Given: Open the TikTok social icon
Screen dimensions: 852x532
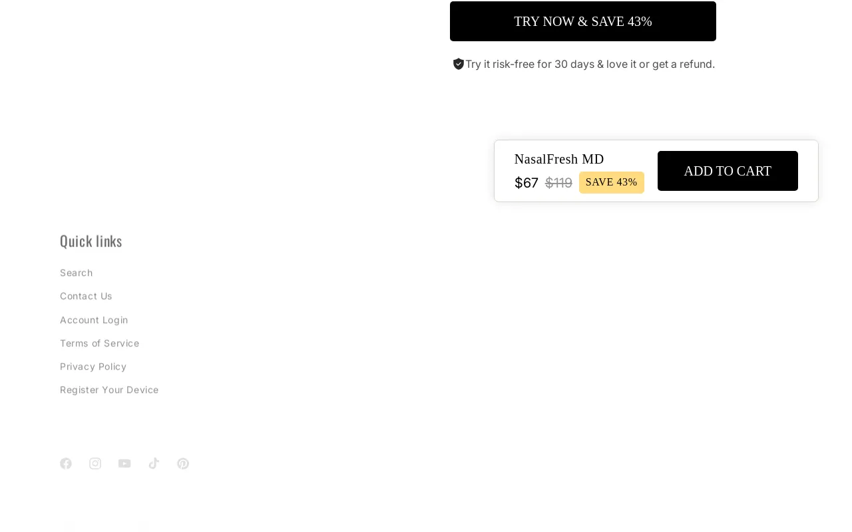Looking at the screenshot, I should coord(154,464).
